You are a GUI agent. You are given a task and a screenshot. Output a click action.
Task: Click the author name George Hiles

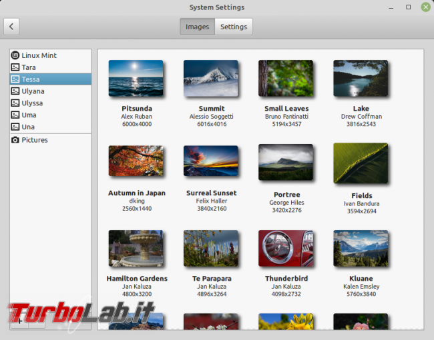click(286, 203)
